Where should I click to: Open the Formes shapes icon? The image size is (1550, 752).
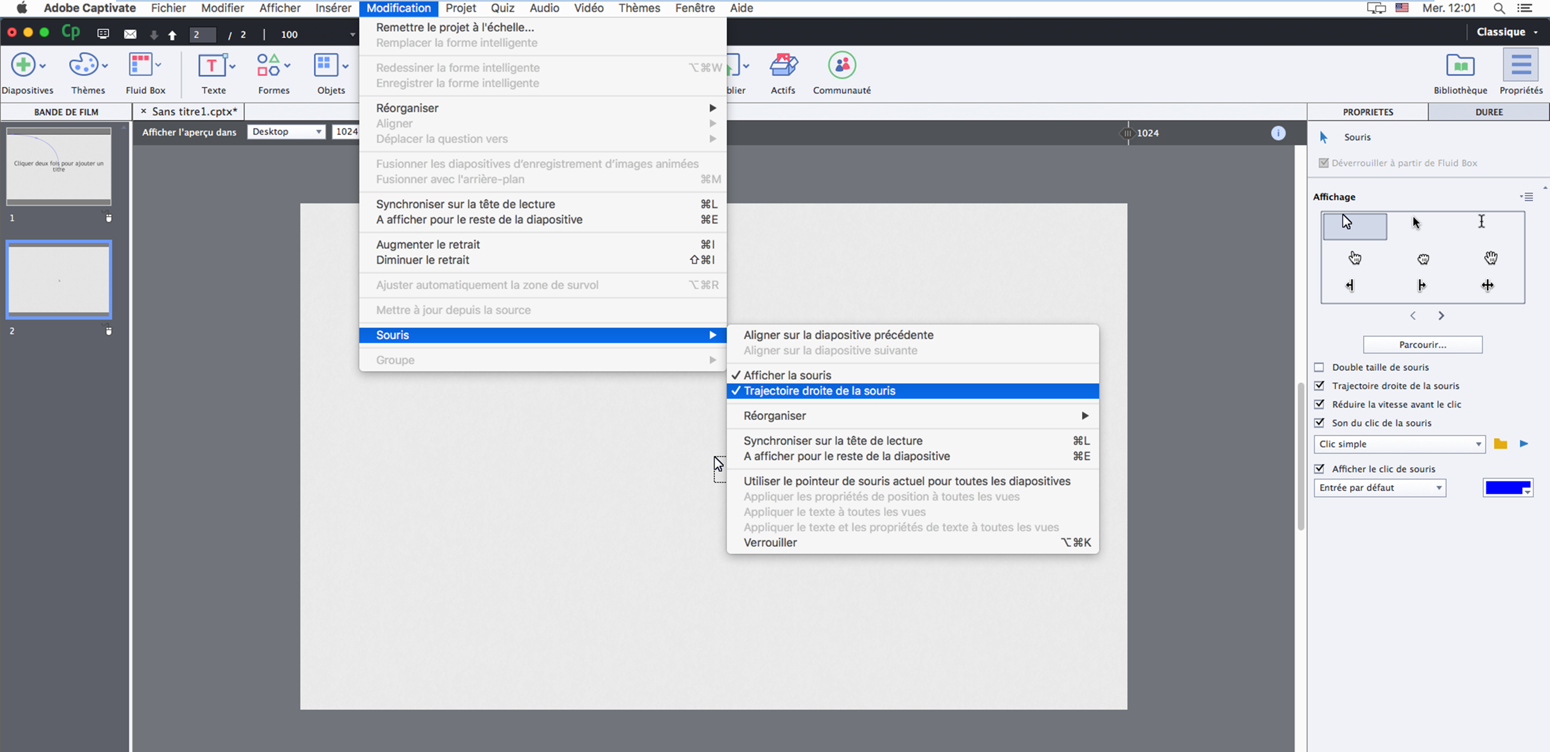click(x=268, y=65)
